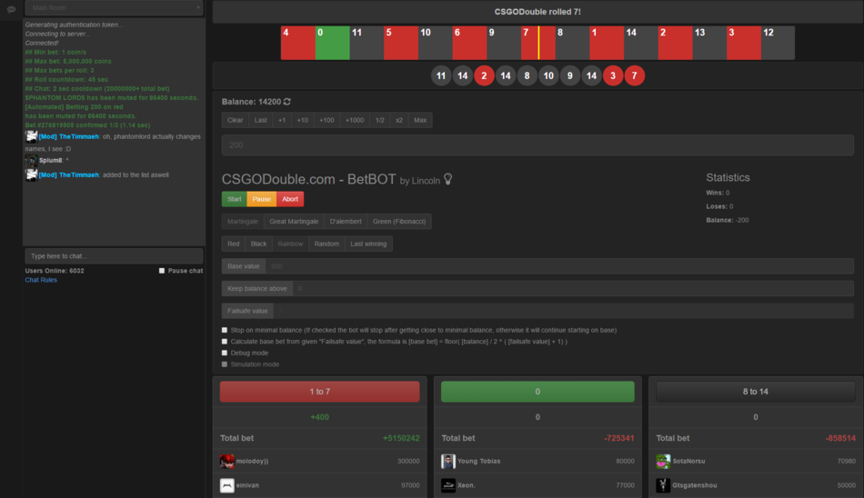Add +1000 to the bet

click(355, 120)
